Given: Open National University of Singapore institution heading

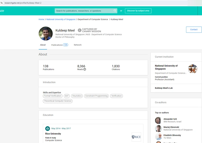Looking at the screenshot, I should (166, 67).
